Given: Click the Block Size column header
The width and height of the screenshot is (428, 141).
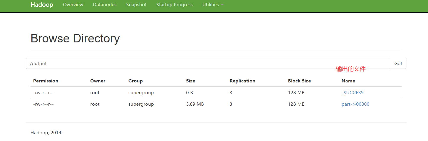Looking at the screenshot, I should pos(299,81).
